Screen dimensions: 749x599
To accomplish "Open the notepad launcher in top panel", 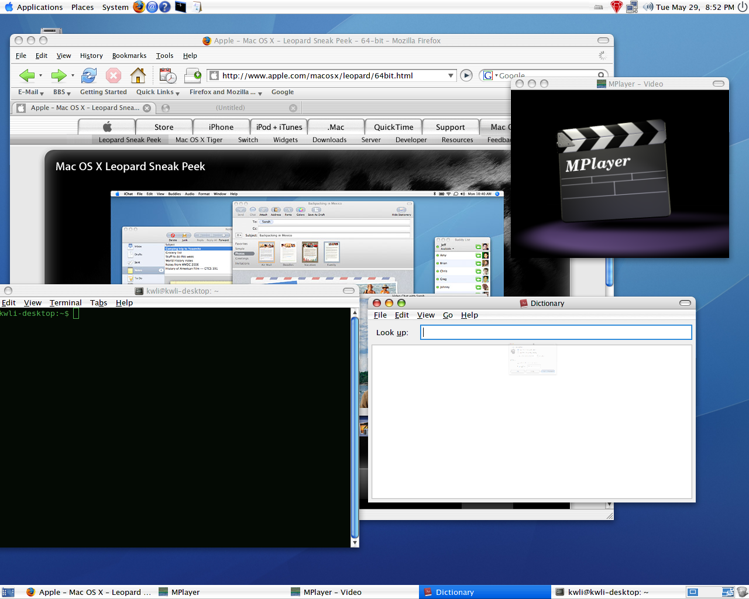I will click(x=197, y=7).
